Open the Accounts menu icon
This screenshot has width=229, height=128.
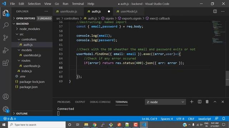pos(6,97)
